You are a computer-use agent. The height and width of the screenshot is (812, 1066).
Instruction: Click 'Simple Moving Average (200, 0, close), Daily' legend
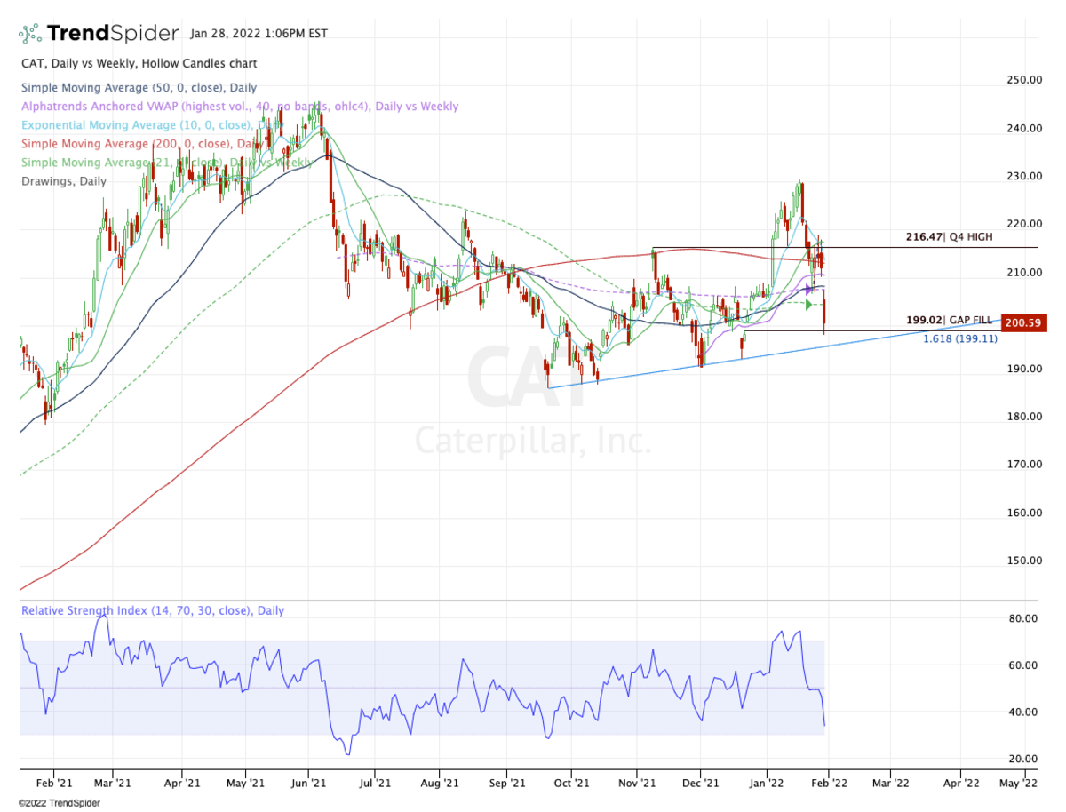click(x=142, y=144)
